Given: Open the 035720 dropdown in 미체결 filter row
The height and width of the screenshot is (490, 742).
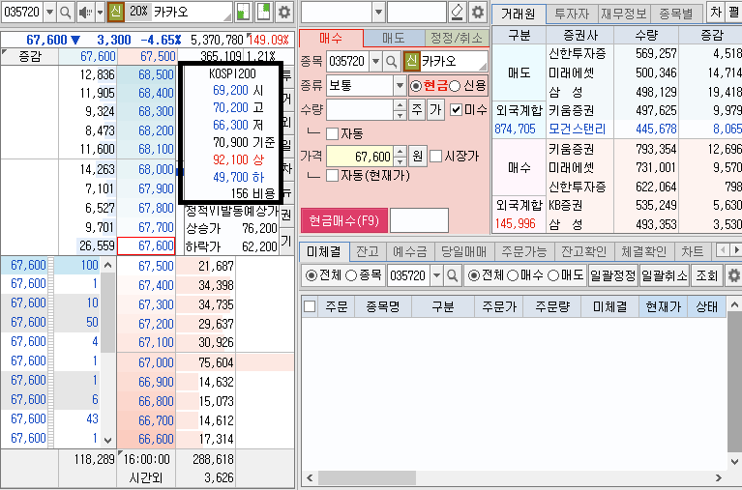Looking at the screenshot, I should 436,275.
